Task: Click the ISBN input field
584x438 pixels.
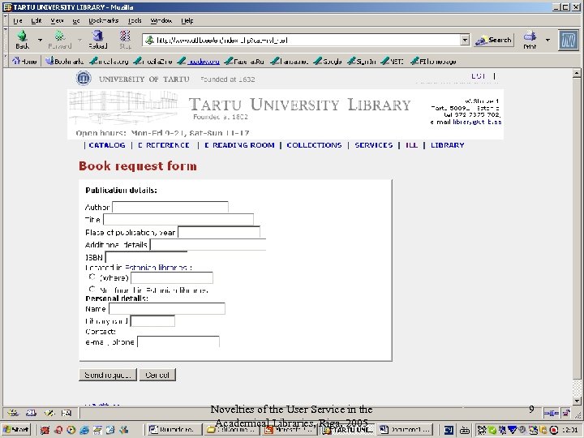Action: (146, 257)
